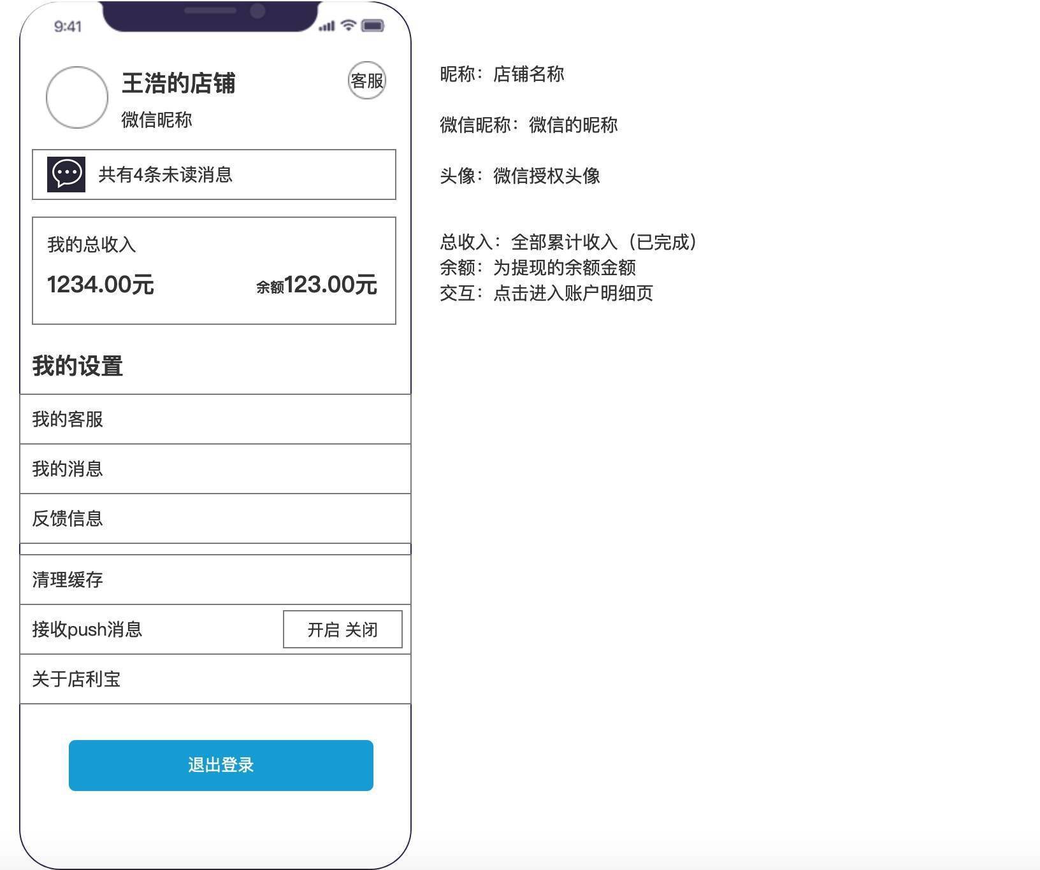Select the note 昵称：店铺名称
Viewport: 1040px width, 870px height.
click(x=502, y=74)
